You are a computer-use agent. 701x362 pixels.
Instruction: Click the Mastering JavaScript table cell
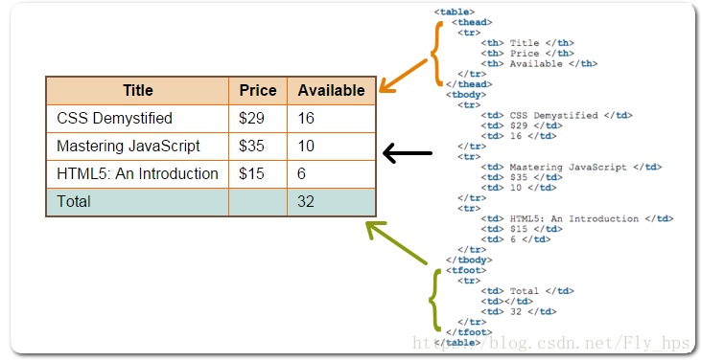click(138, 147)
